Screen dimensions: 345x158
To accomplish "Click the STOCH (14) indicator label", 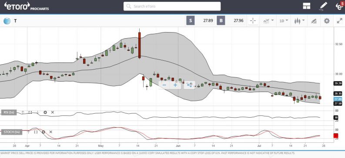I will pos(12,132).
